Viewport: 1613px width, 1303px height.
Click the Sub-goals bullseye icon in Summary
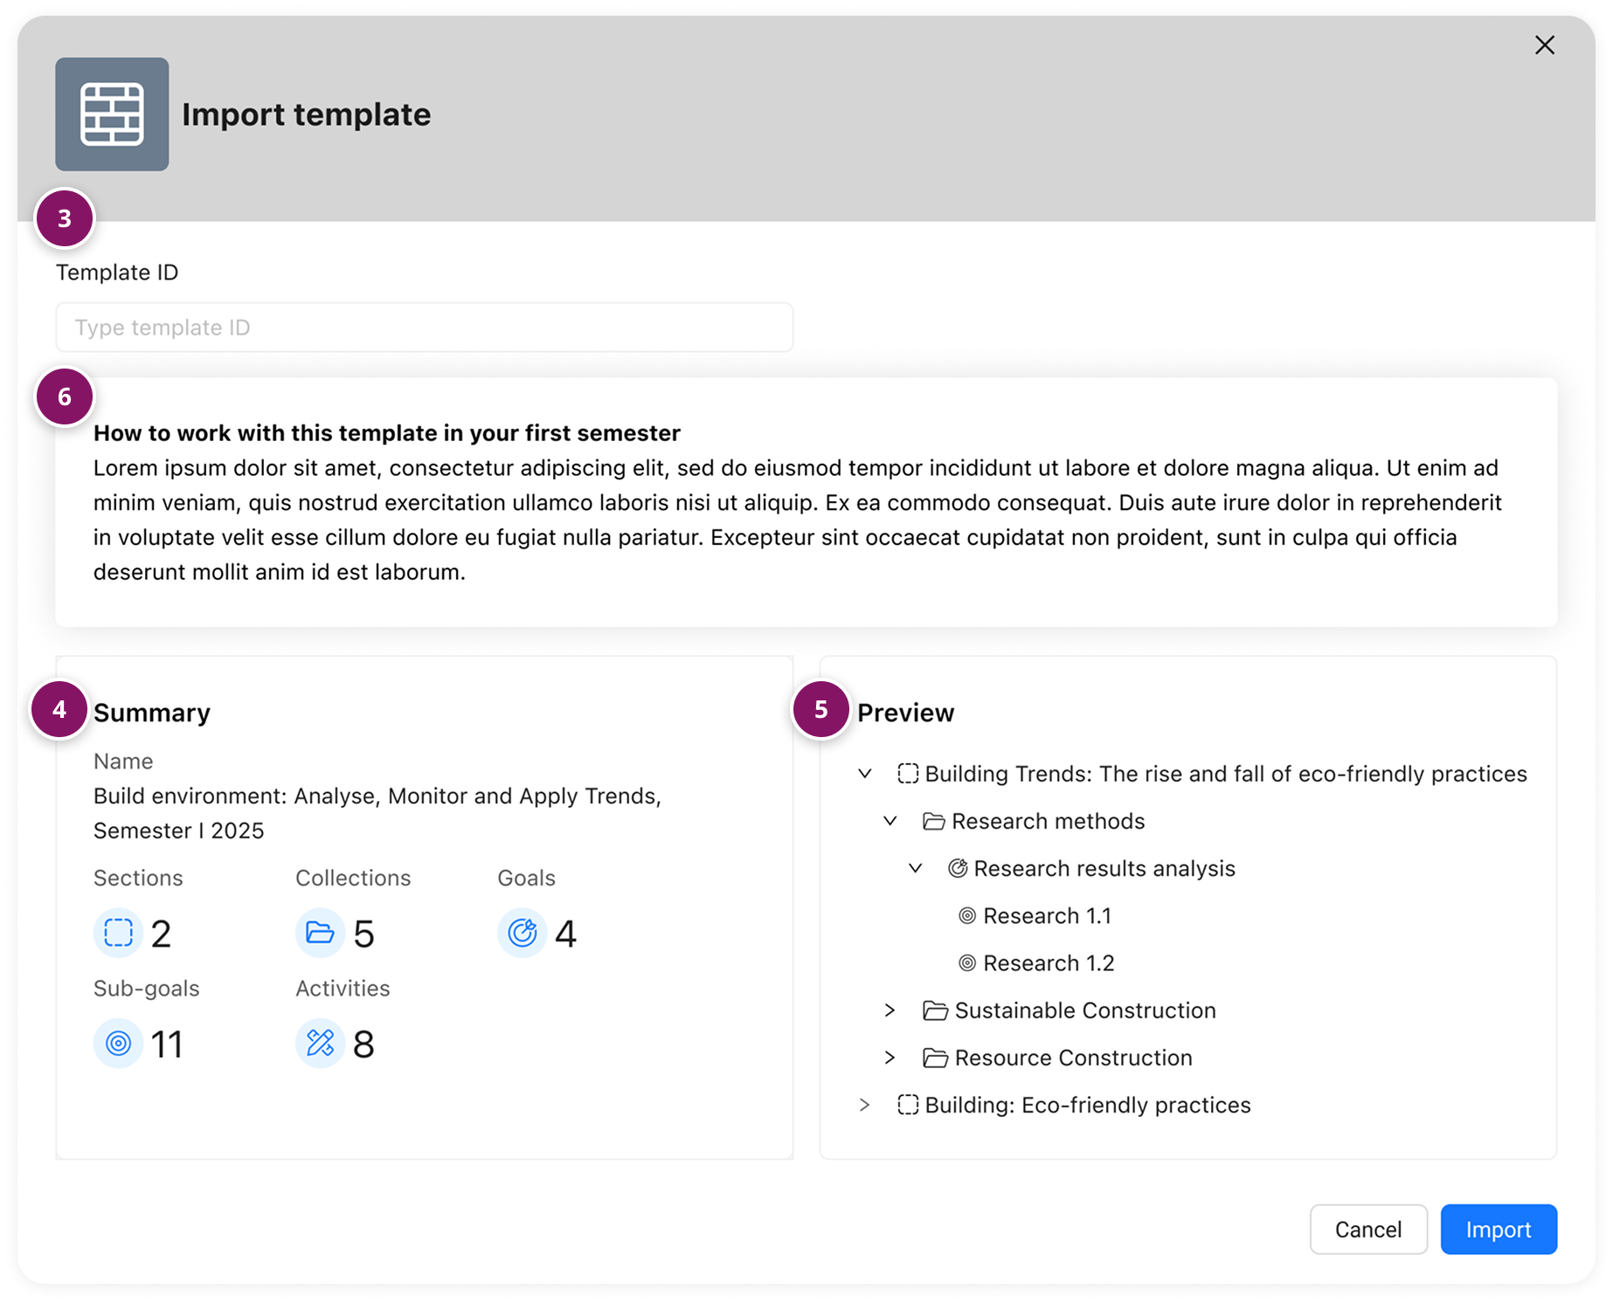click(x=118, y=1043)
